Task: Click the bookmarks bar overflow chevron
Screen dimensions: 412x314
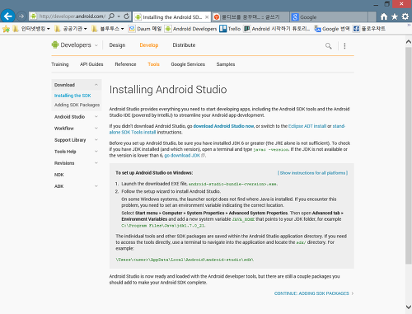Action: [x=409, y=26]
